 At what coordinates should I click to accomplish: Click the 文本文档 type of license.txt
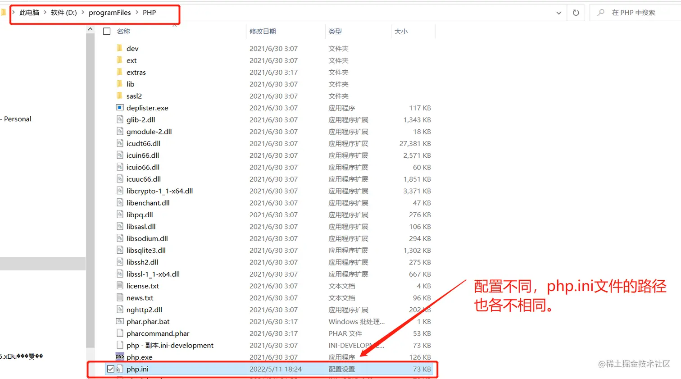341,286
